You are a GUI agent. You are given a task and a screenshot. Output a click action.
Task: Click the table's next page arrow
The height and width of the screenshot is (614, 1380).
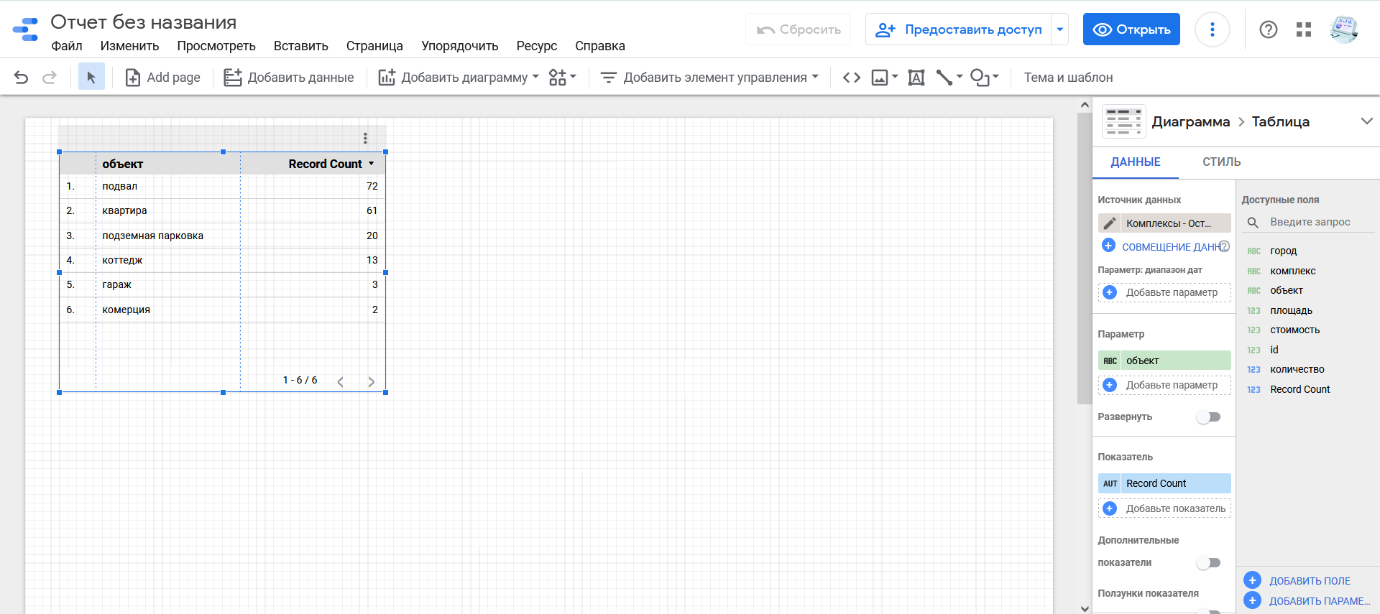tap(371, 381)
